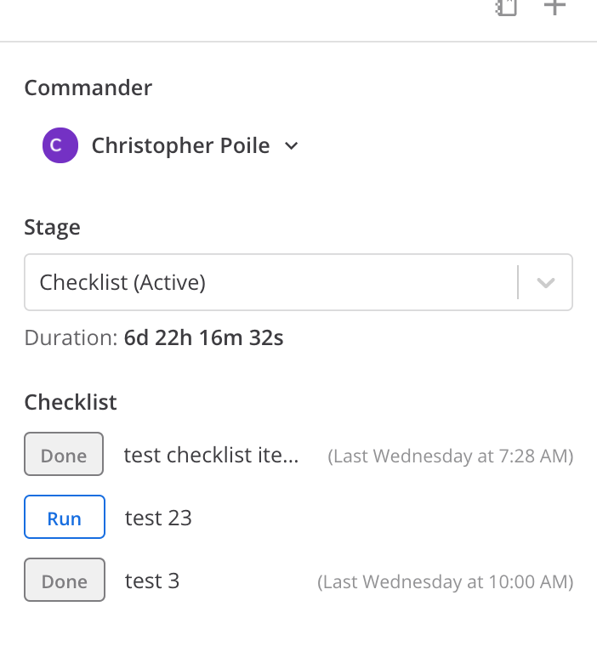The width and height of the screenshot is (597, 663).
Task: Click the plus icon at top
Action: (554, 7)
